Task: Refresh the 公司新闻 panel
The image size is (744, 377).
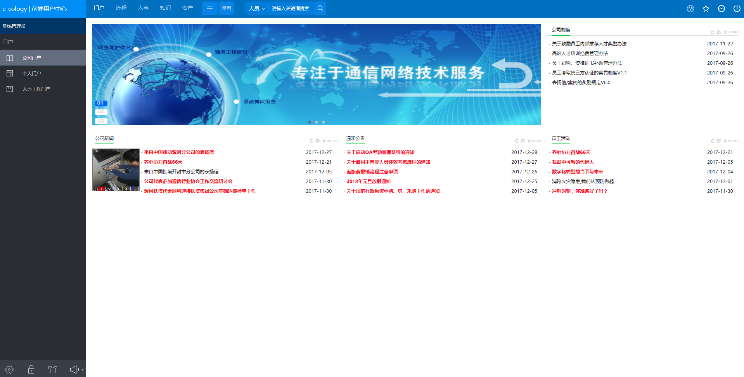Action: [311, 141]
